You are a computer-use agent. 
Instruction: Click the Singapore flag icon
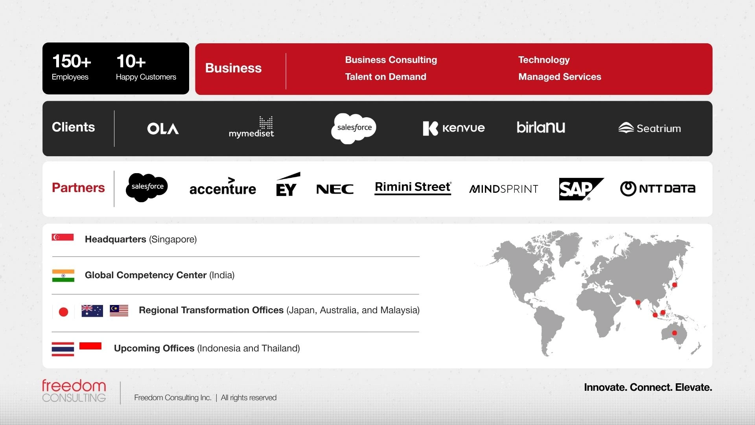point(63,237)
